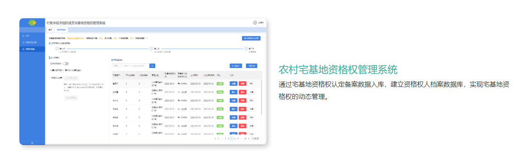Click the blue edit button in the first row
This screenshot has width=525, height=164.
(x=233, y=83)
